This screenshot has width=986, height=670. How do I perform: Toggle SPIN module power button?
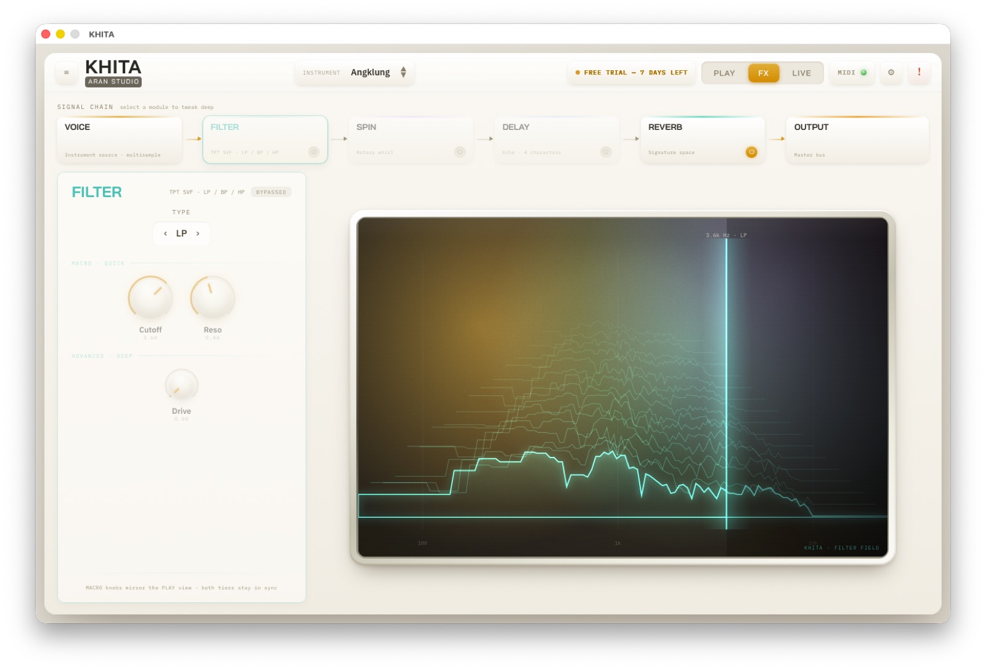coord(460,151)
